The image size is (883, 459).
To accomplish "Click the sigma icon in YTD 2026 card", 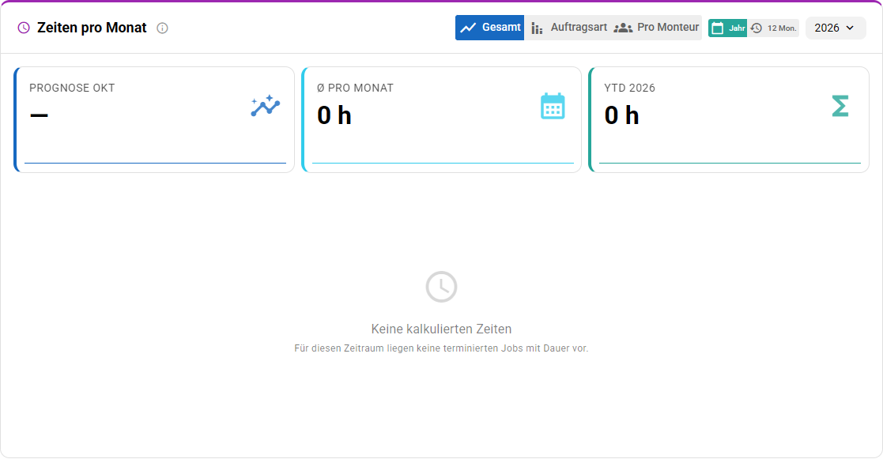I will [840, 106].
